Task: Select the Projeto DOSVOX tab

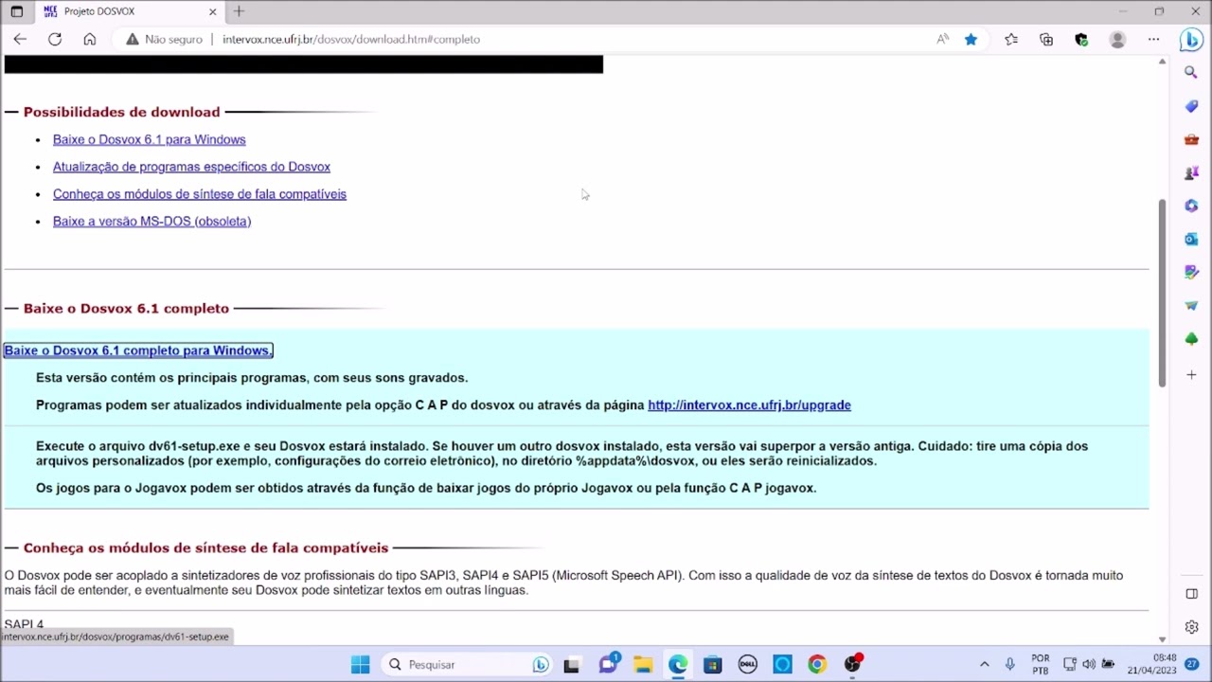Action: pos(131,11)
